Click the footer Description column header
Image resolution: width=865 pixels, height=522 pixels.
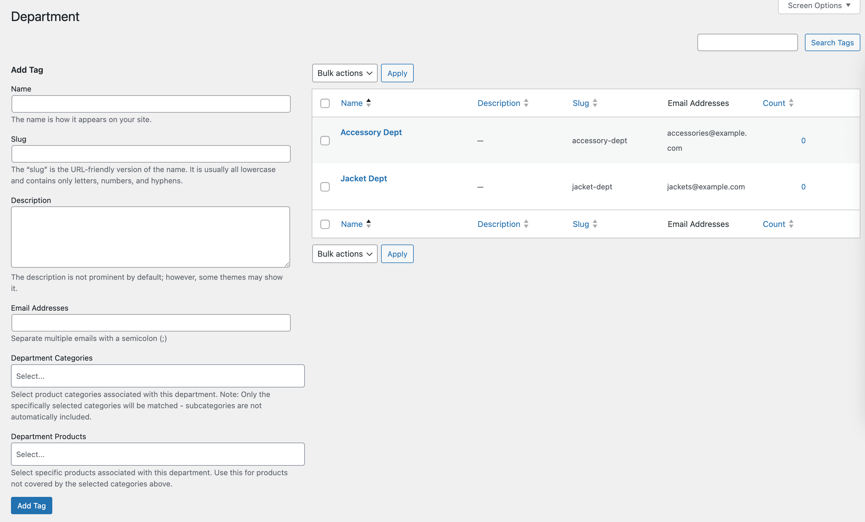(498, 224)
